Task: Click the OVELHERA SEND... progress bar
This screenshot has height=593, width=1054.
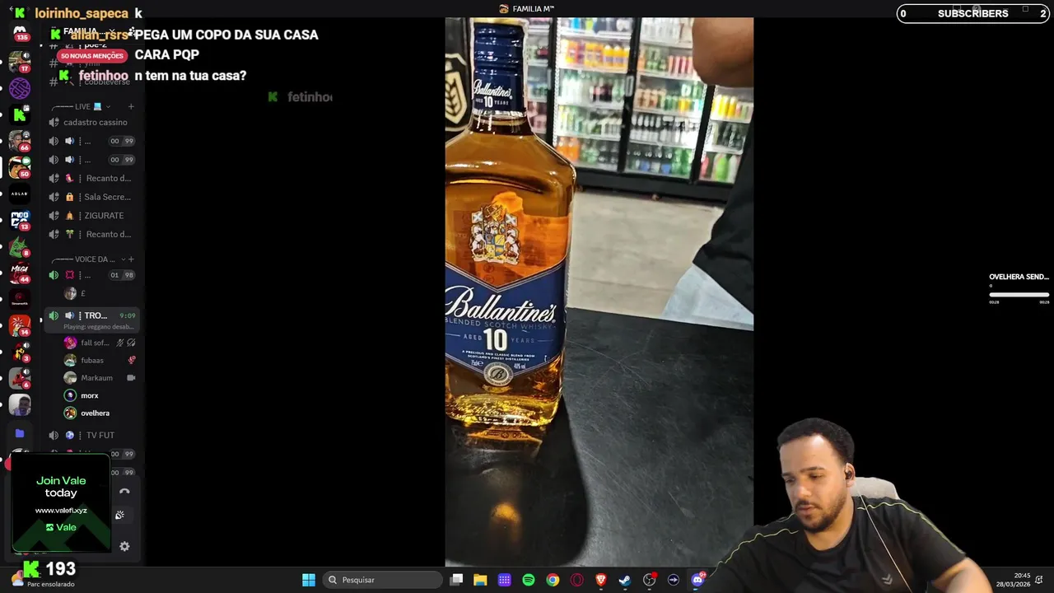Action: click(x=1019, y=295)
